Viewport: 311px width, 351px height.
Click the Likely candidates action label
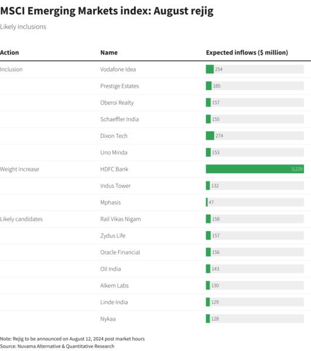pyautogui.click(x=21, y=219)
